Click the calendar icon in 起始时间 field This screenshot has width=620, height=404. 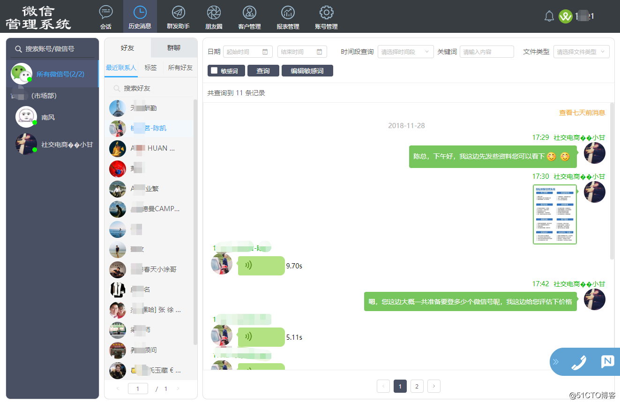(x=265, y=52)
